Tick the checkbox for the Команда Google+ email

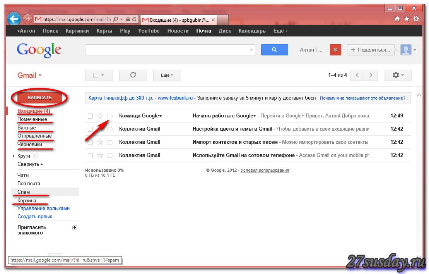click(90, 116)
